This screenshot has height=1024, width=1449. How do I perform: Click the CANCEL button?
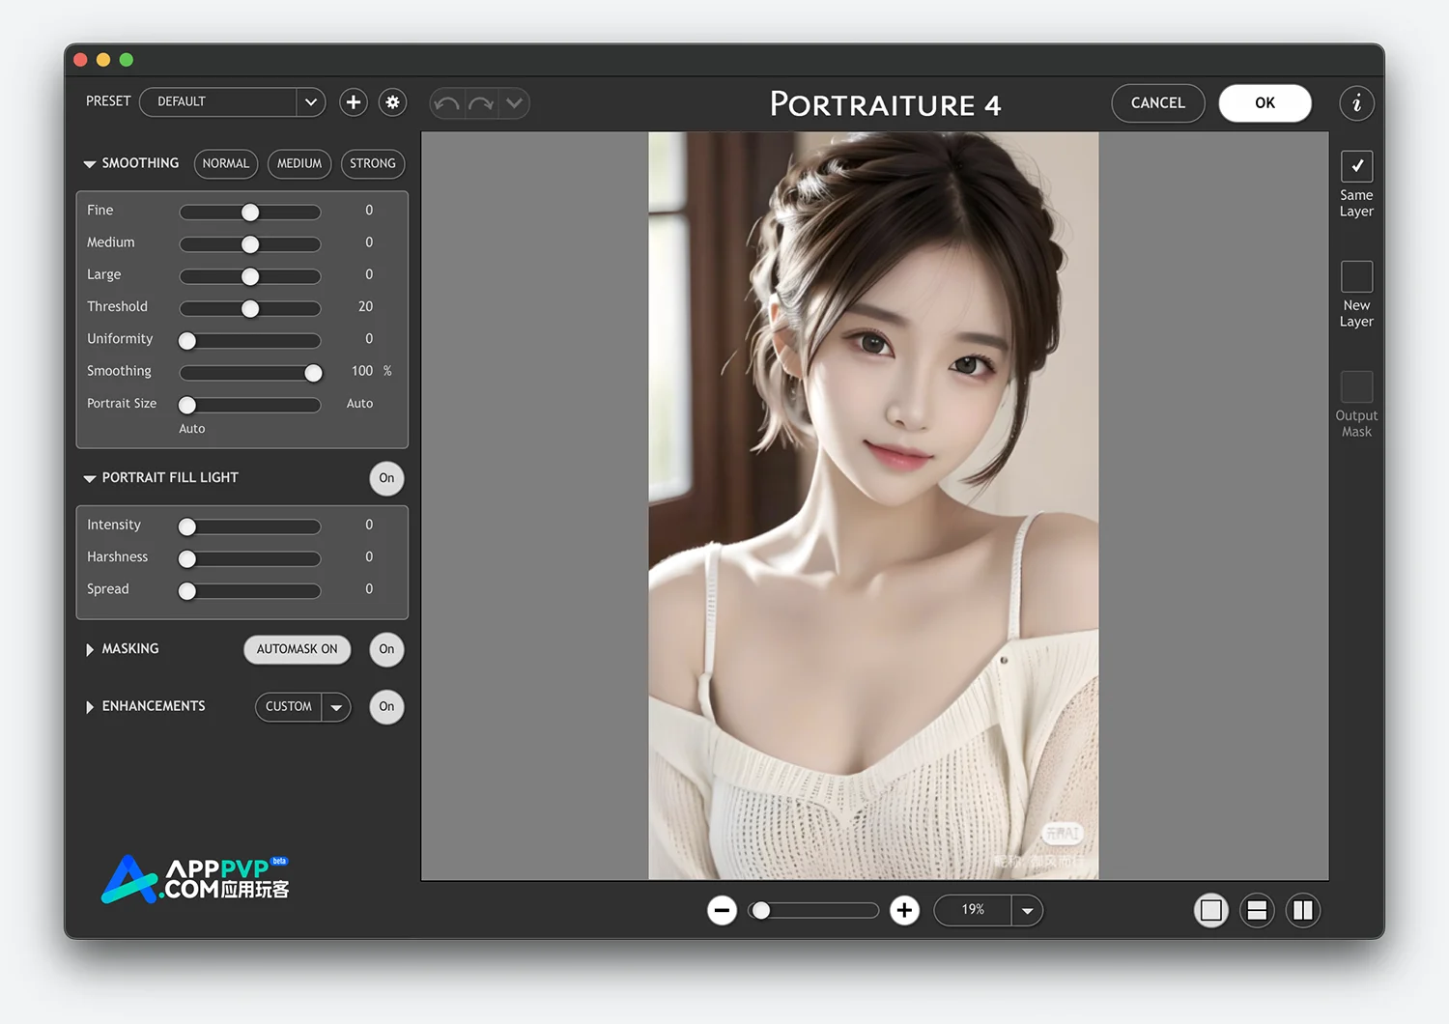[1158, 103]
